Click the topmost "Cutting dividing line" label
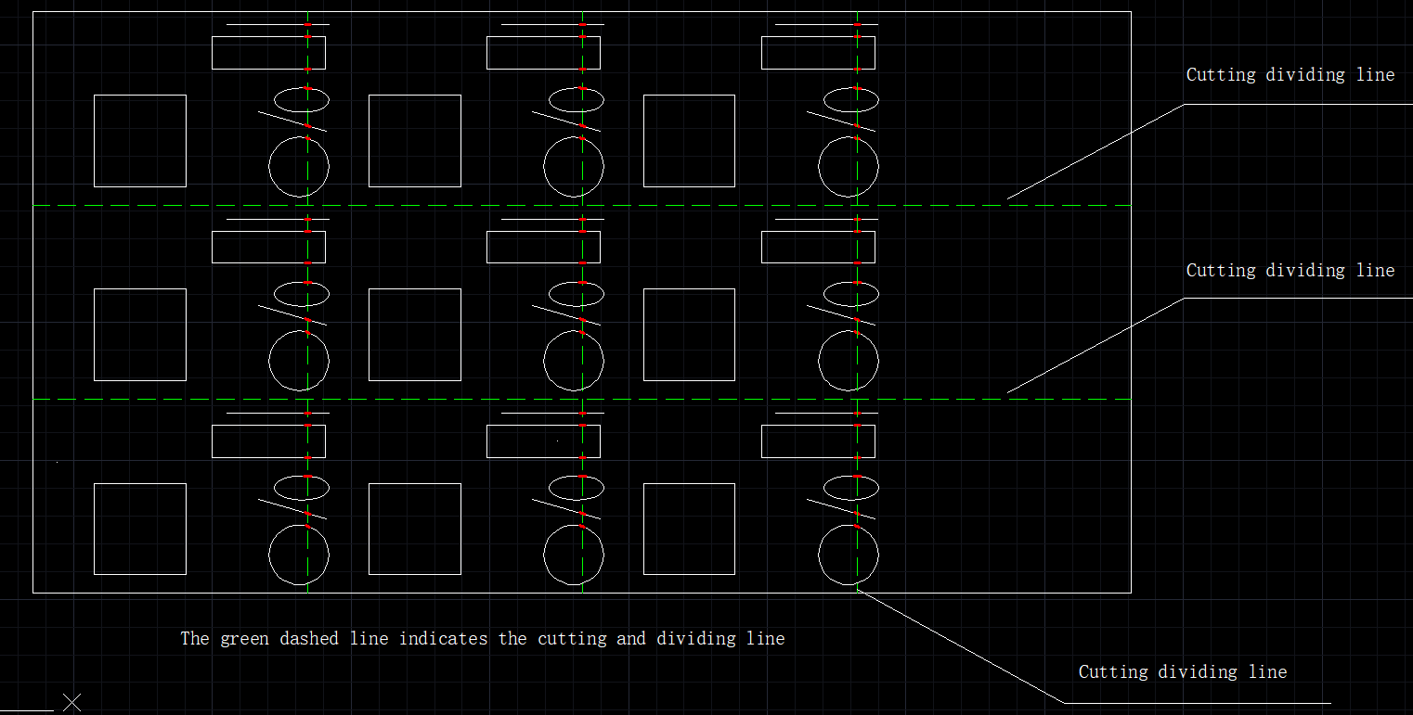1413x715 pixels. 1290,75
